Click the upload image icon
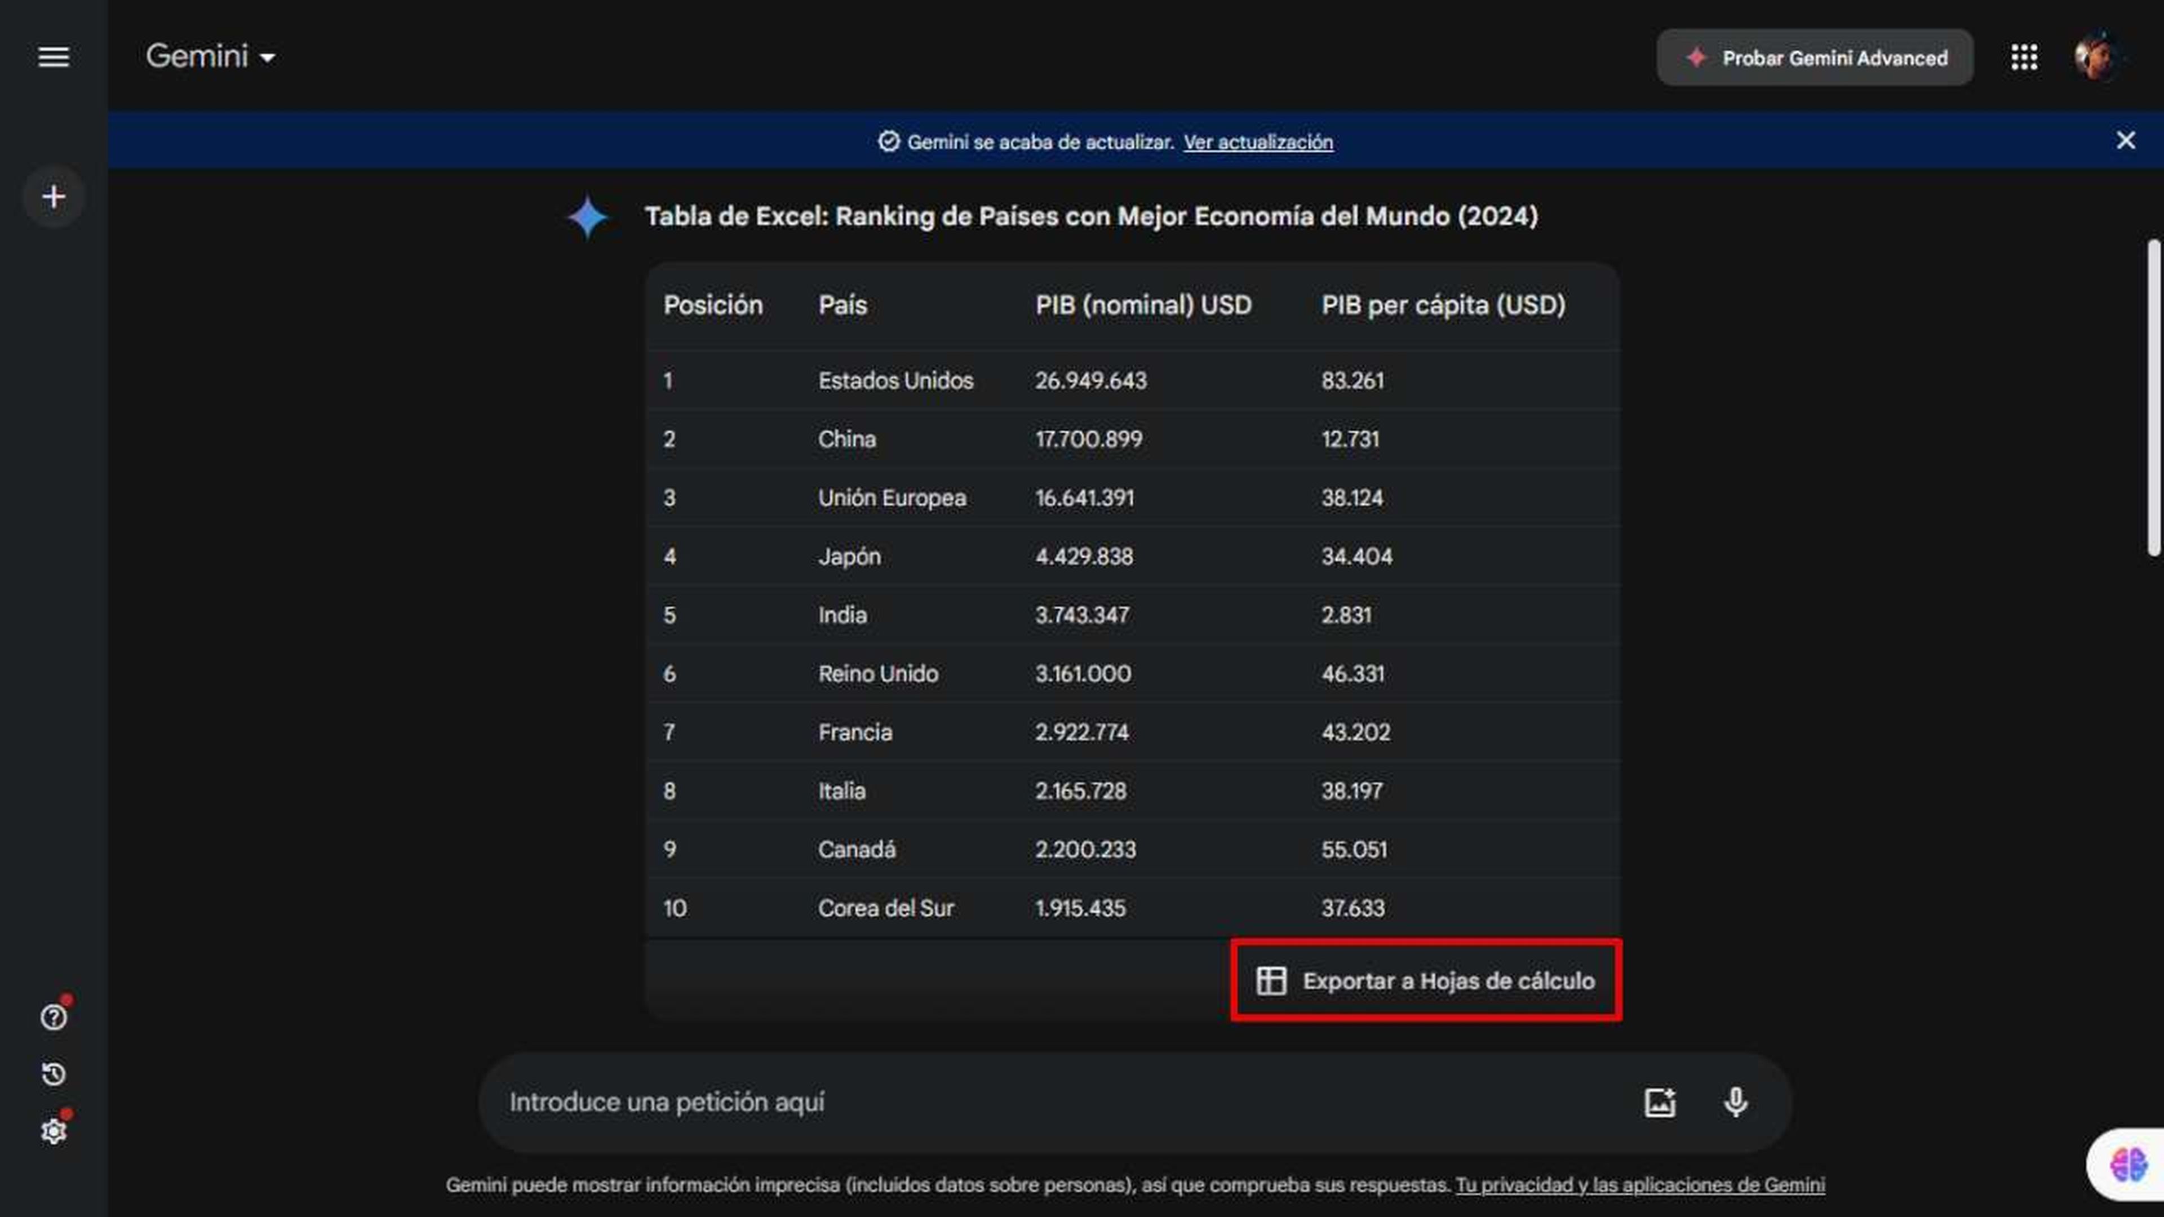Screen dimensions: 2164x1217 tap(1659, 1102)
